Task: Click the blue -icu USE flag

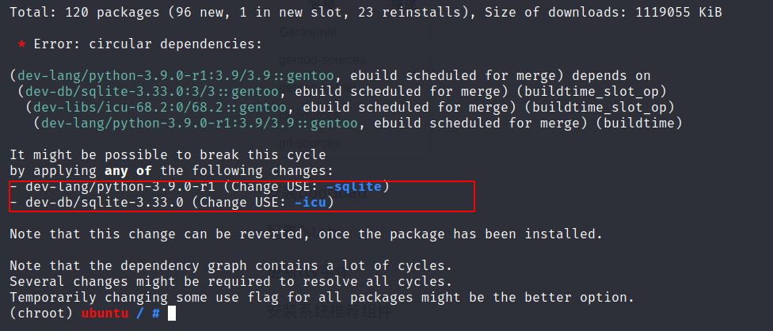Action: pos(310,203)
